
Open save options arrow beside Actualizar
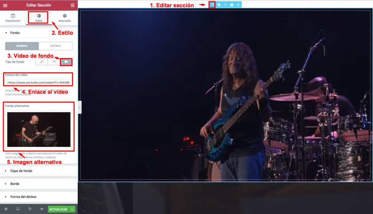(72, 209)
